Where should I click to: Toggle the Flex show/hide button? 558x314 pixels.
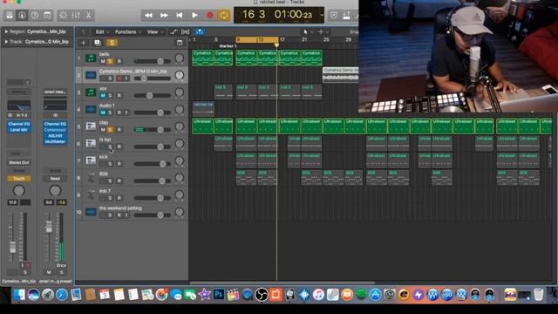(186, 32)
